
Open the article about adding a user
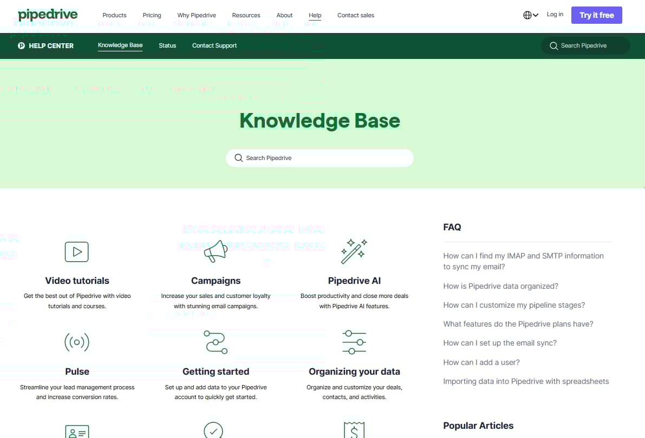point(481,362)
